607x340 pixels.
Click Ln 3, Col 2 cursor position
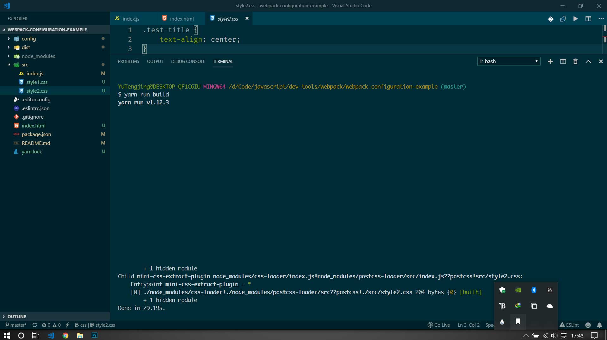(468, 325)
